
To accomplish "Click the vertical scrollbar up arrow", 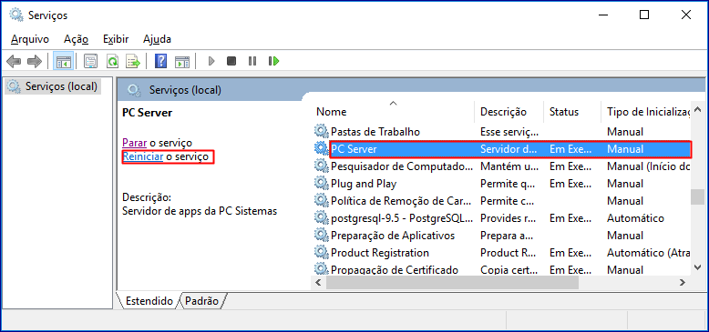I will tap(698, 110).
